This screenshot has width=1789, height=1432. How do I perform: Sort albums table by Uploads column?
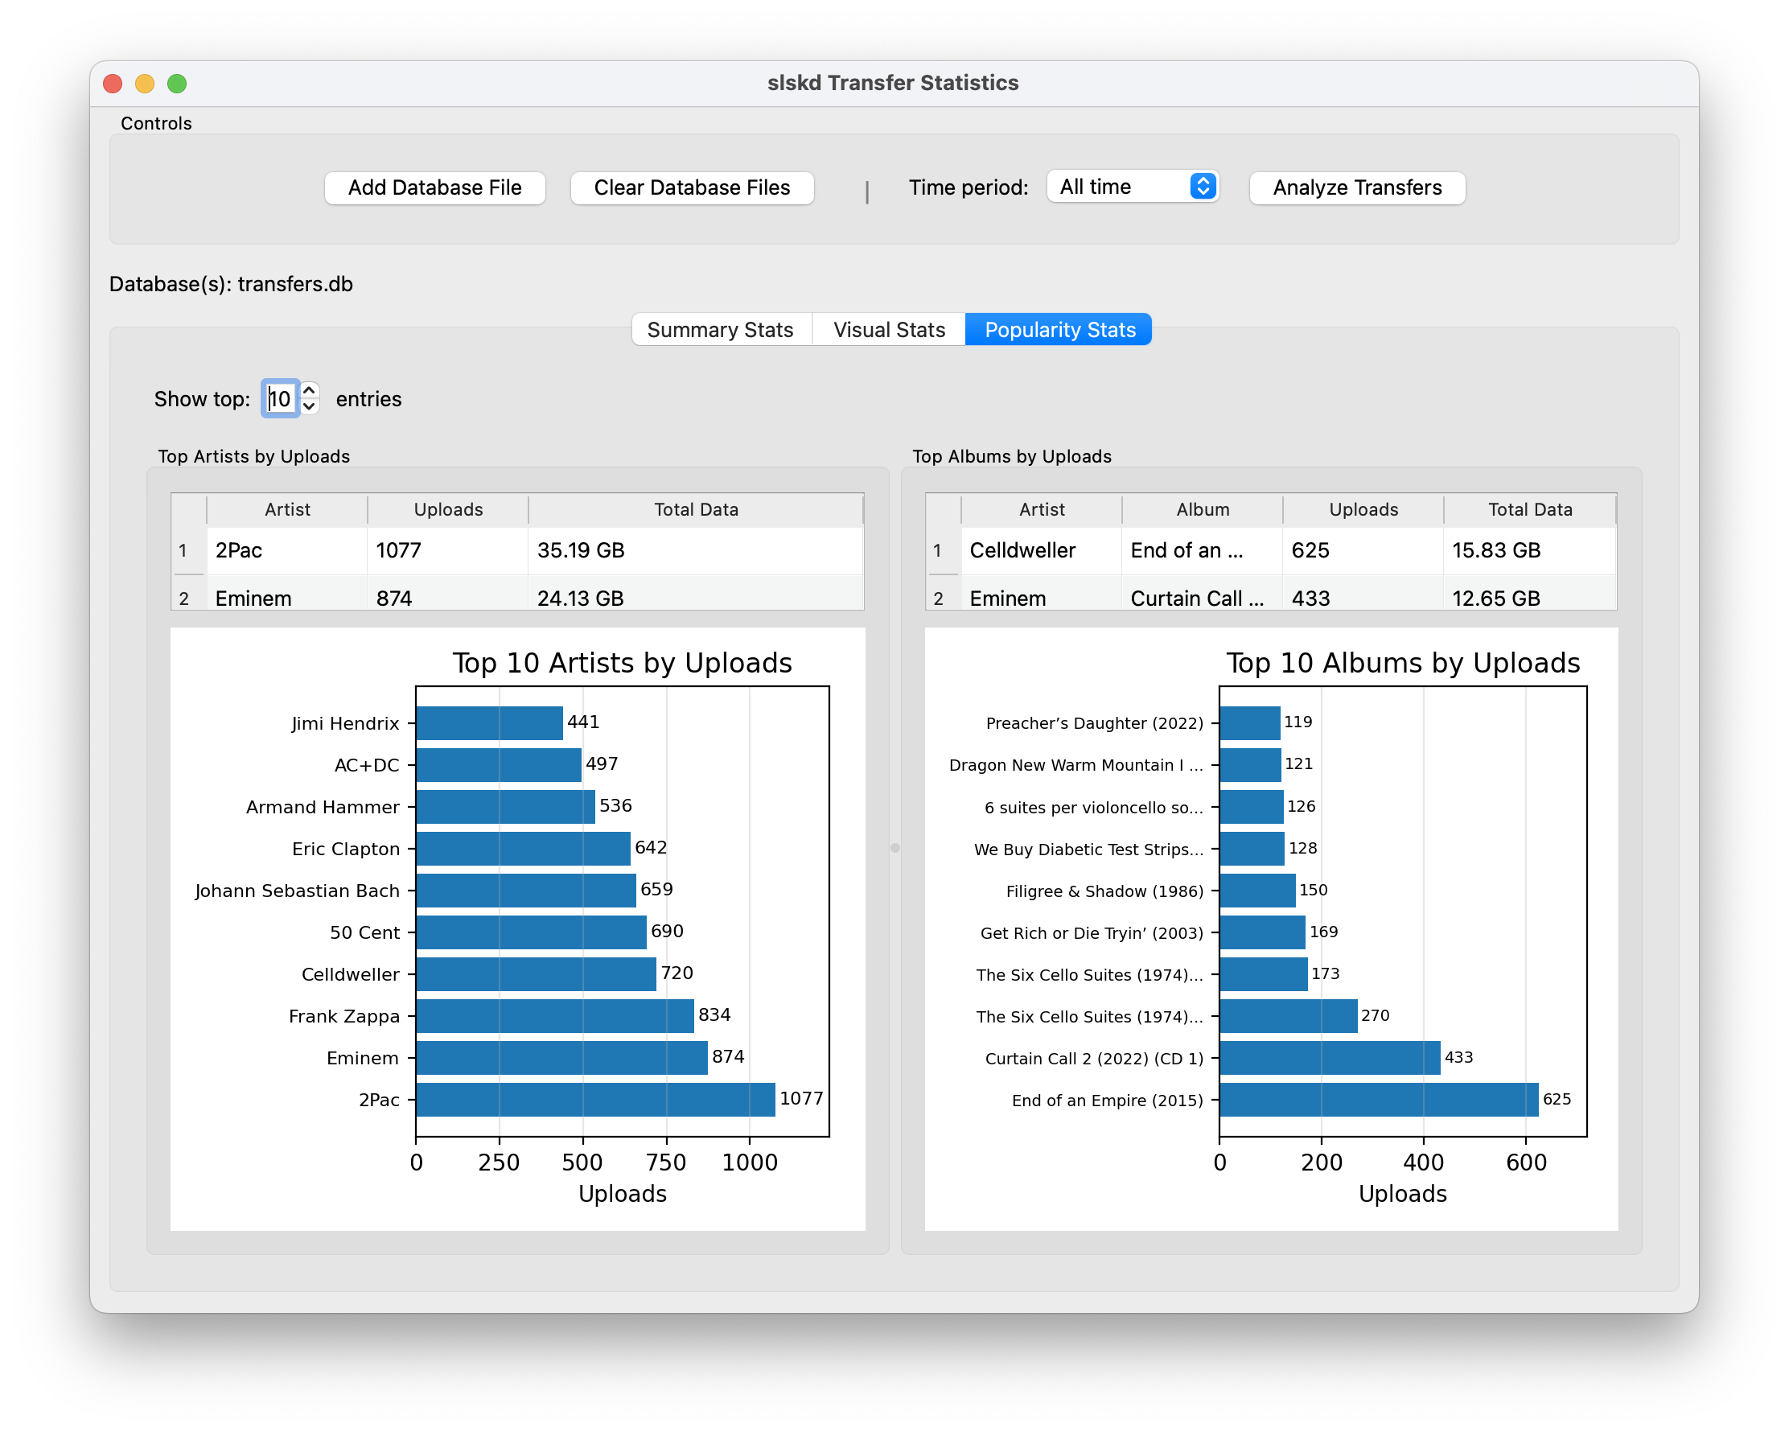tap(1363, 509)
